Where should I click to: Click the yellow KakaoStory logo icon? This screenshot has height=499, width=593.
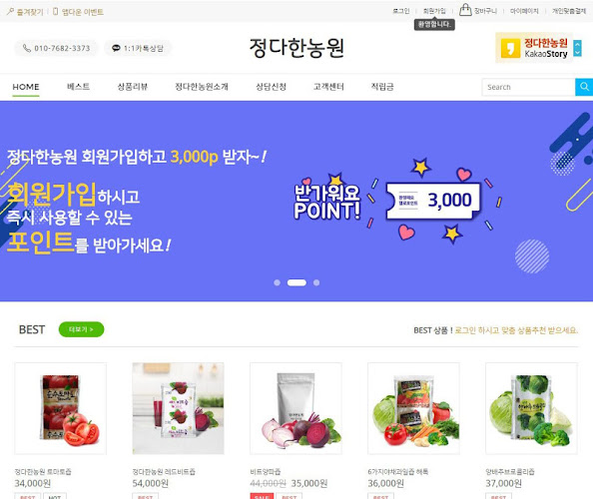pyautogui.click(x=510, y=48)
